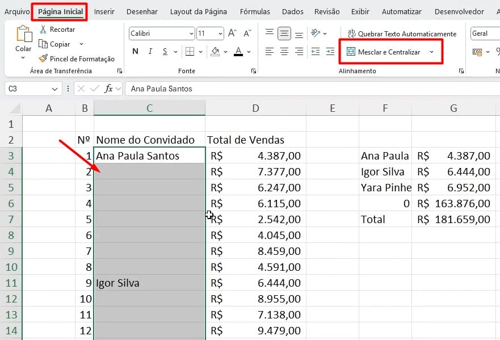Switch to Página Inicial tab
The width and height of the screenshot is (500, 340).
(60, 12)
